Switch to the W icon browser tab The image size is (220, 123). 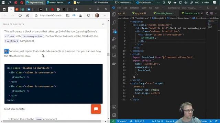point(41,9)
